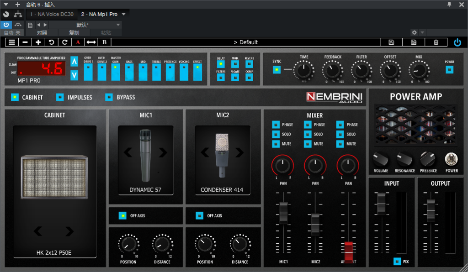
Task: Open the dropdown arrow after NA Mp1 Pro tab
Action: (123, 14)
